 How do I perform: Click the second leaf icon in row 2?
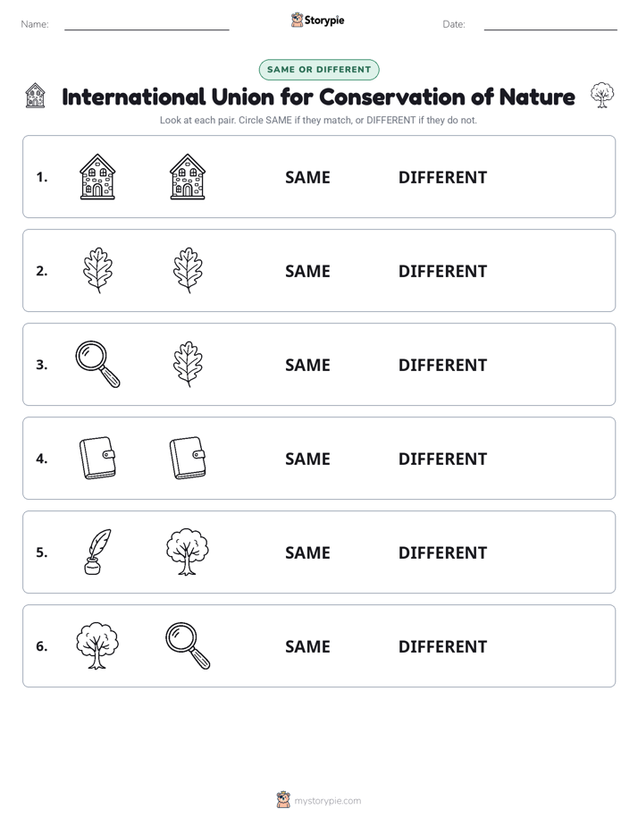tap(188, 270)
